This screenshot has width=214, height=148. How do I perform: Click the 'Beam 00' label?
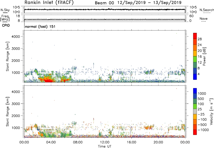click(104, 3)
